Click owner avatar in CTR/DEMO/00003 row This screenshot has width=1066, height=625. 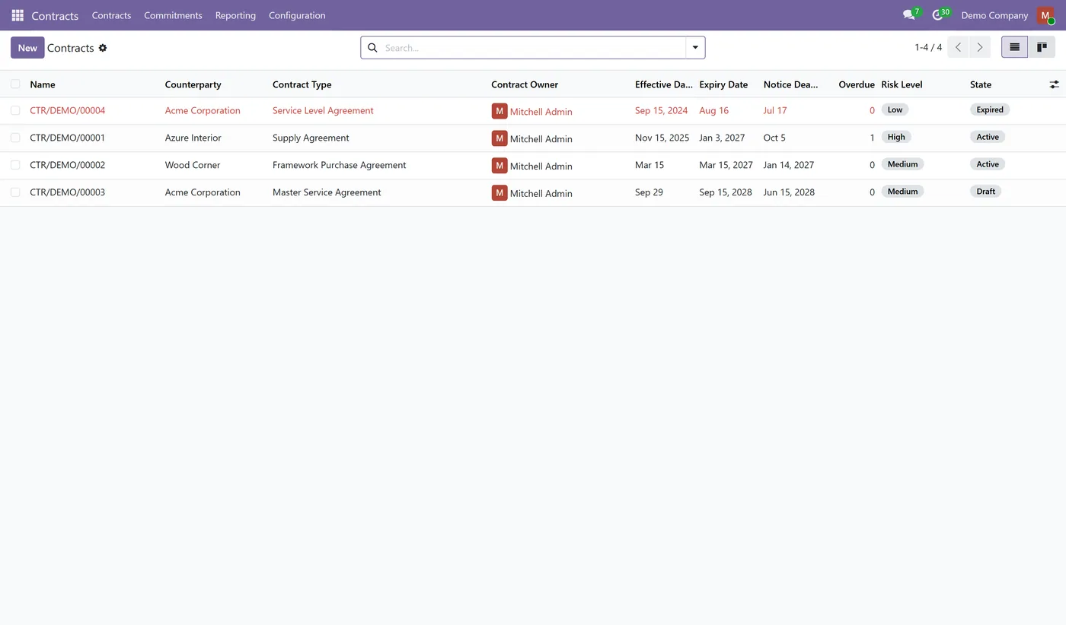point(499,193)
